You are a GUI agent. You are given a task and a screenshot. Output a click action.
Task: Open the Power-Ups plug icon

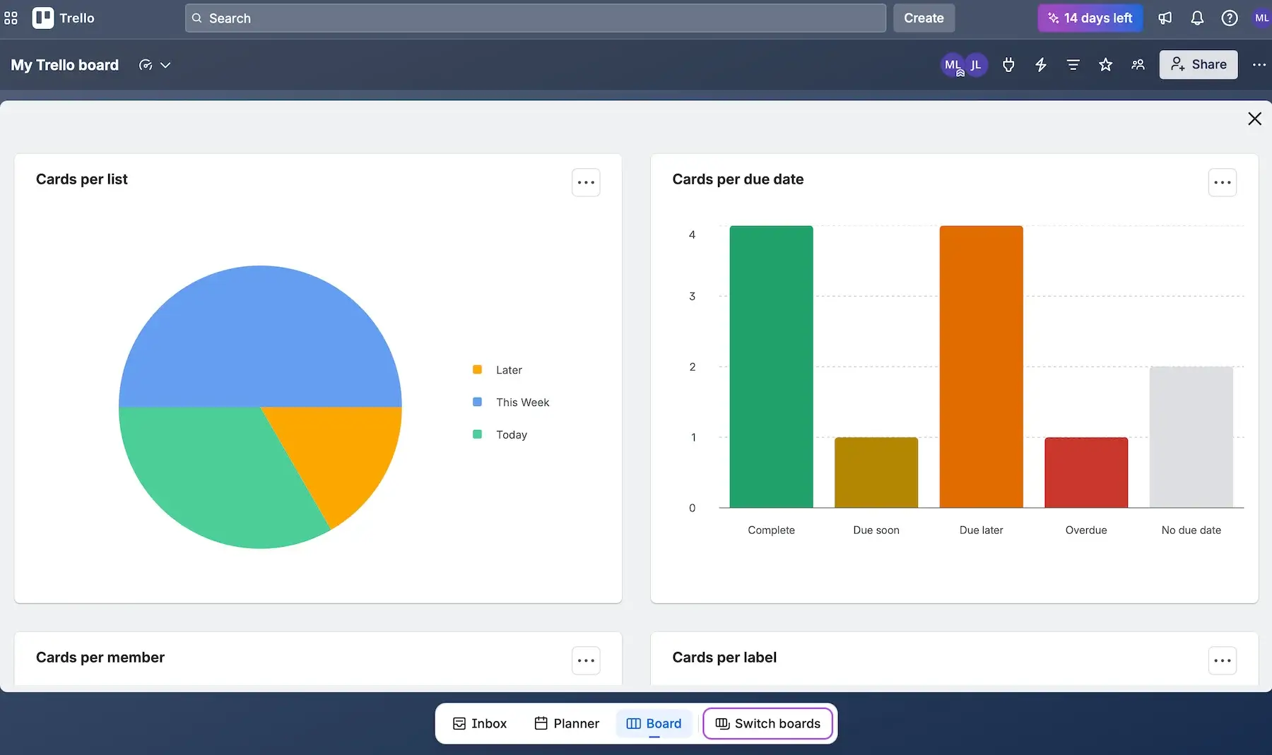tap(1008, 65)
